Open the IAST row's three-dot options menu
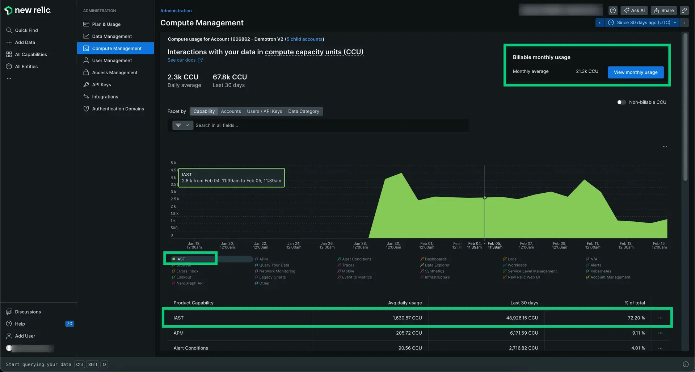The height and width of the screenshot is (372, 695). coord(660,318)
